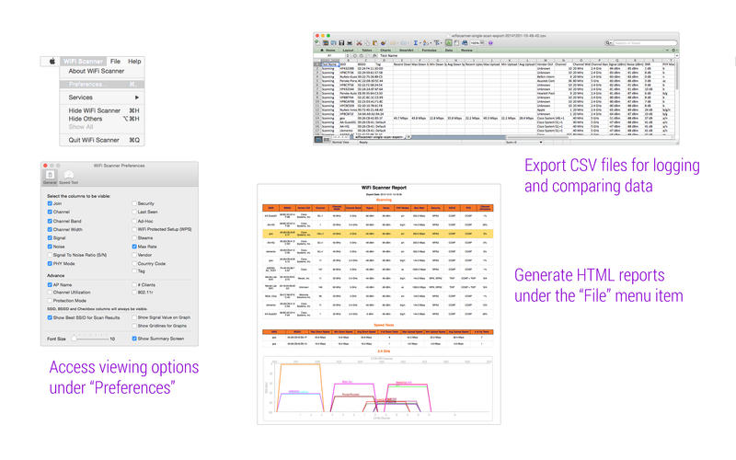Collapse the Excel ribbon with the chevron
736x460 pixels.
pos(667,51)
